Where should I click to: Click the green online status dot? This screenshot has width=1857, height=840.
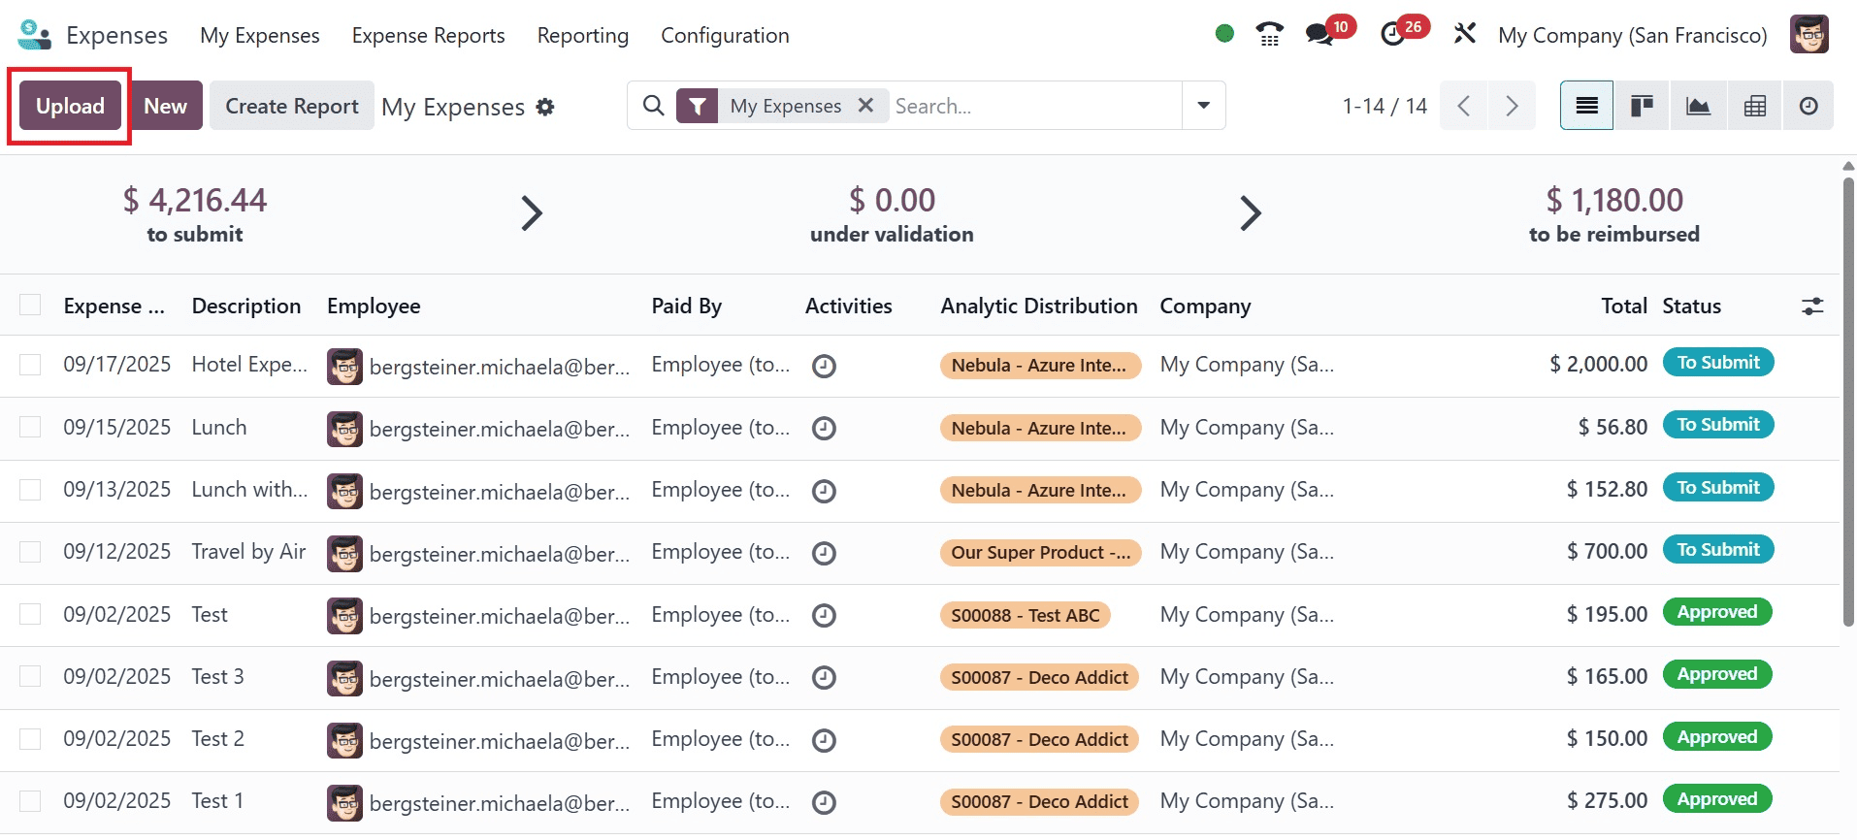(1224, 34)
